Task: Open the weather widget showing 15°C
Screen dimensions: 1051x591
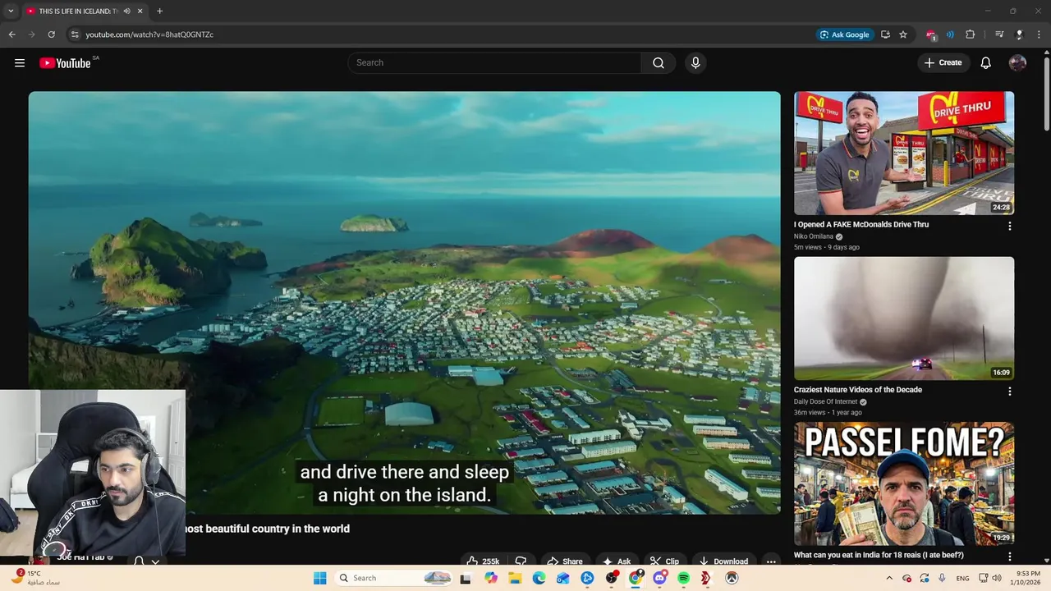Action: pos(37,578)
